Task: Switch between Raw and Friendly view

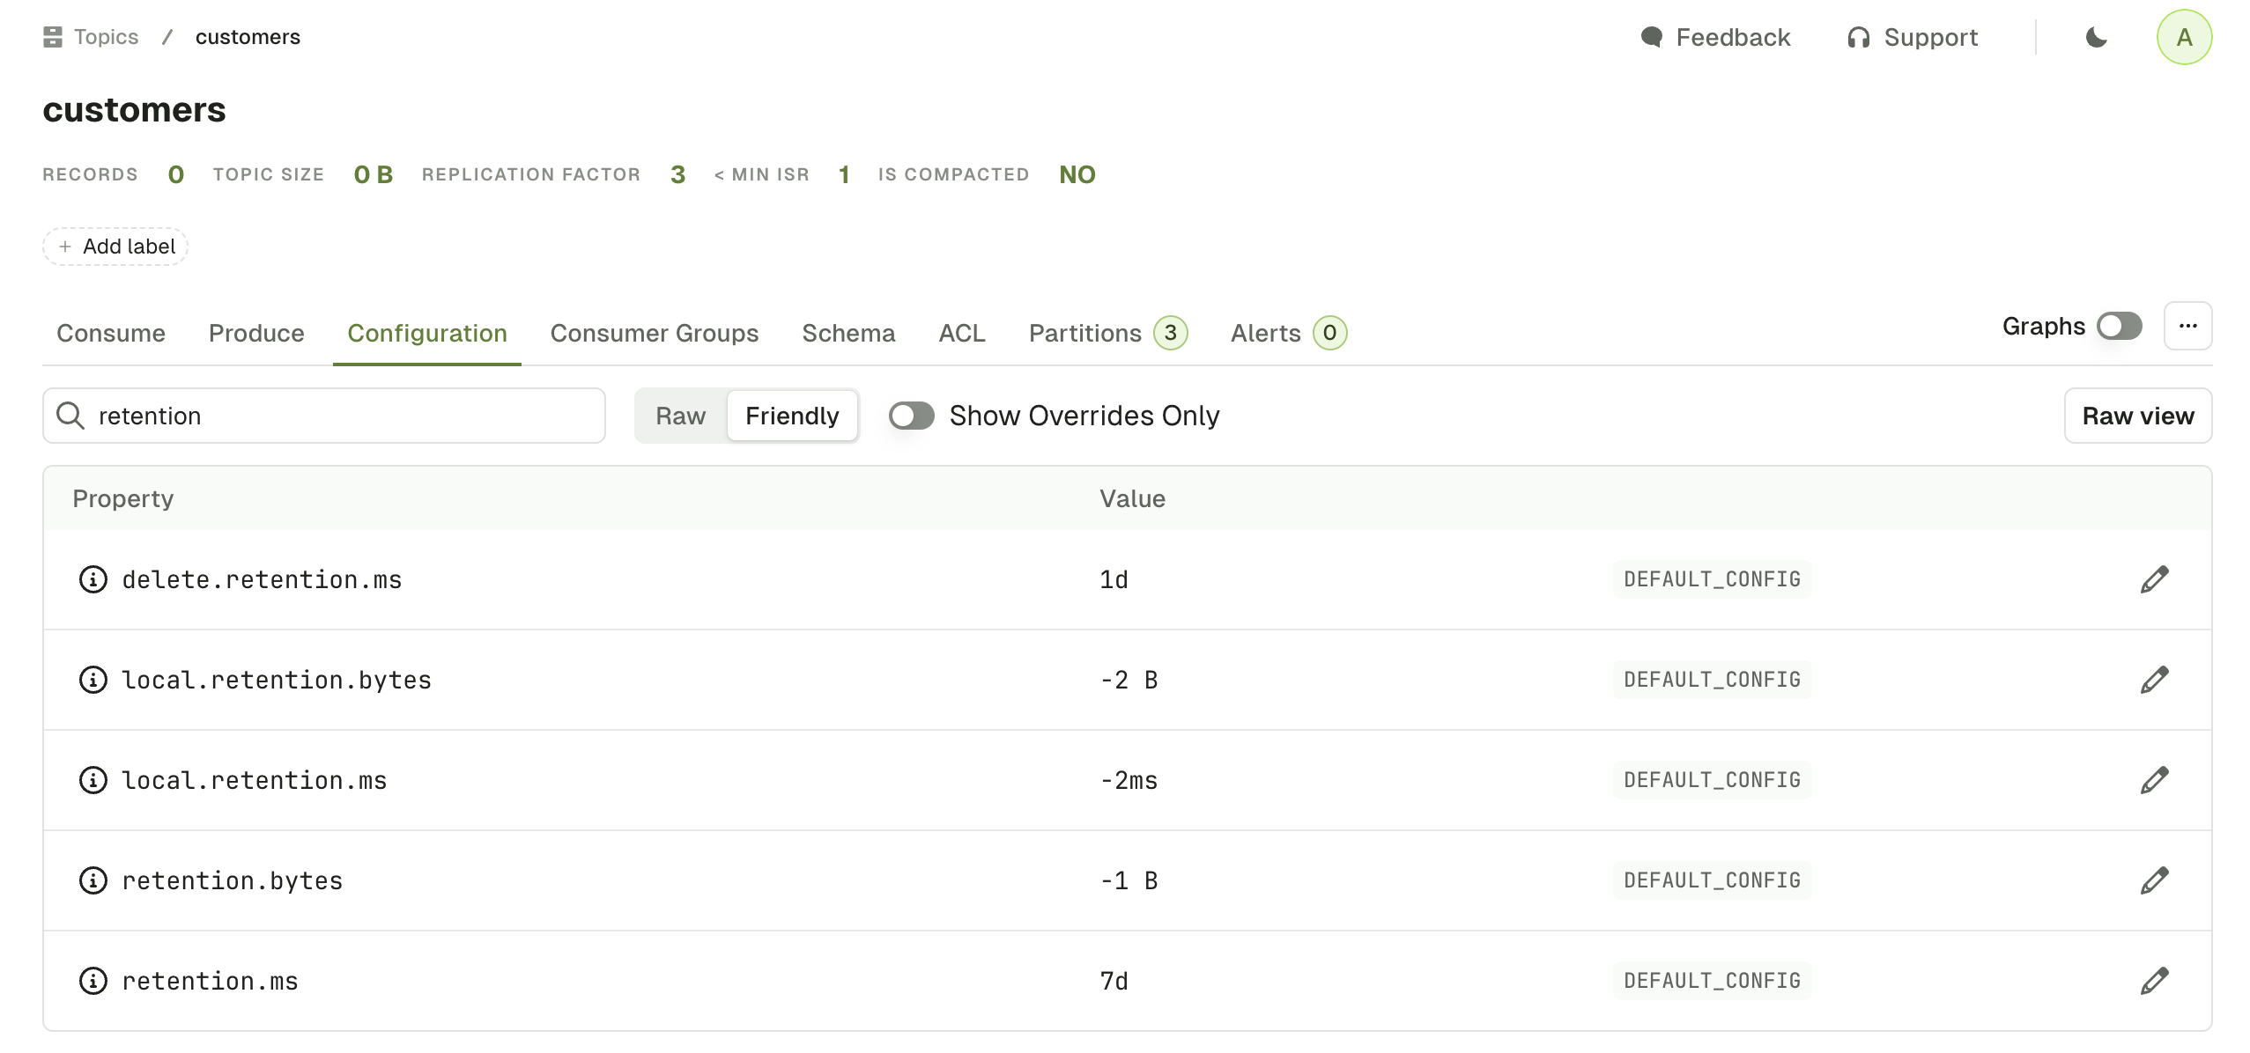Action: [x=680, y=415]
